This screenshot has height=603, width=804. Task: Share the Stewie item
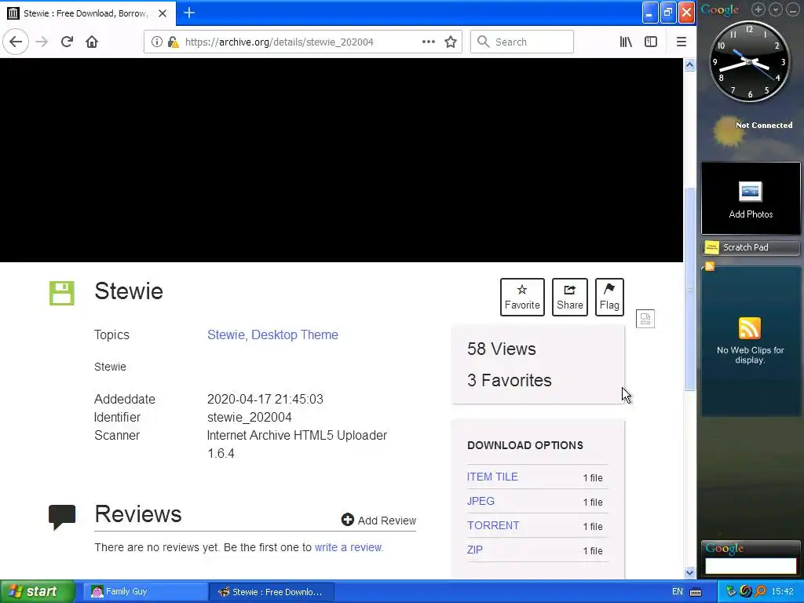pos(570,297)
